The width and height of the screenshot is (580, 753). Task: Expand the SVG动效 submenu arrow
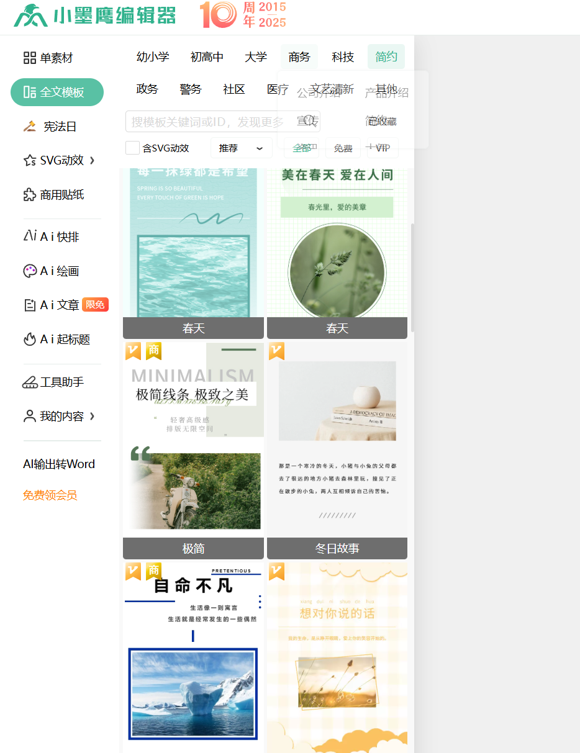coord(93,161)
